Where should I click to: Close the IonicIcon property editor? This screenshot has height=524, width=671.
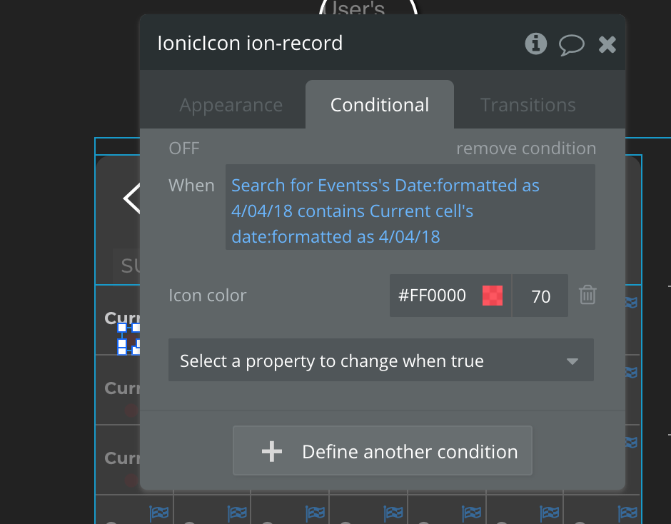pyautogui.click(x=607, y=45)
